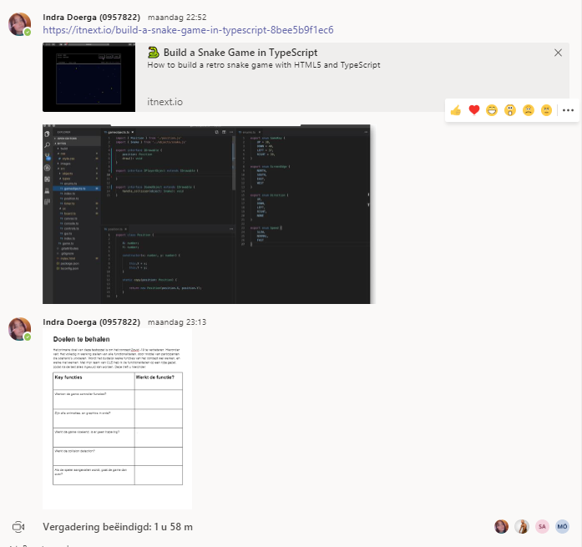The width and height of the screenshot is (582, 547).
Task: React with red heart emoji
Action: point(474,110)
